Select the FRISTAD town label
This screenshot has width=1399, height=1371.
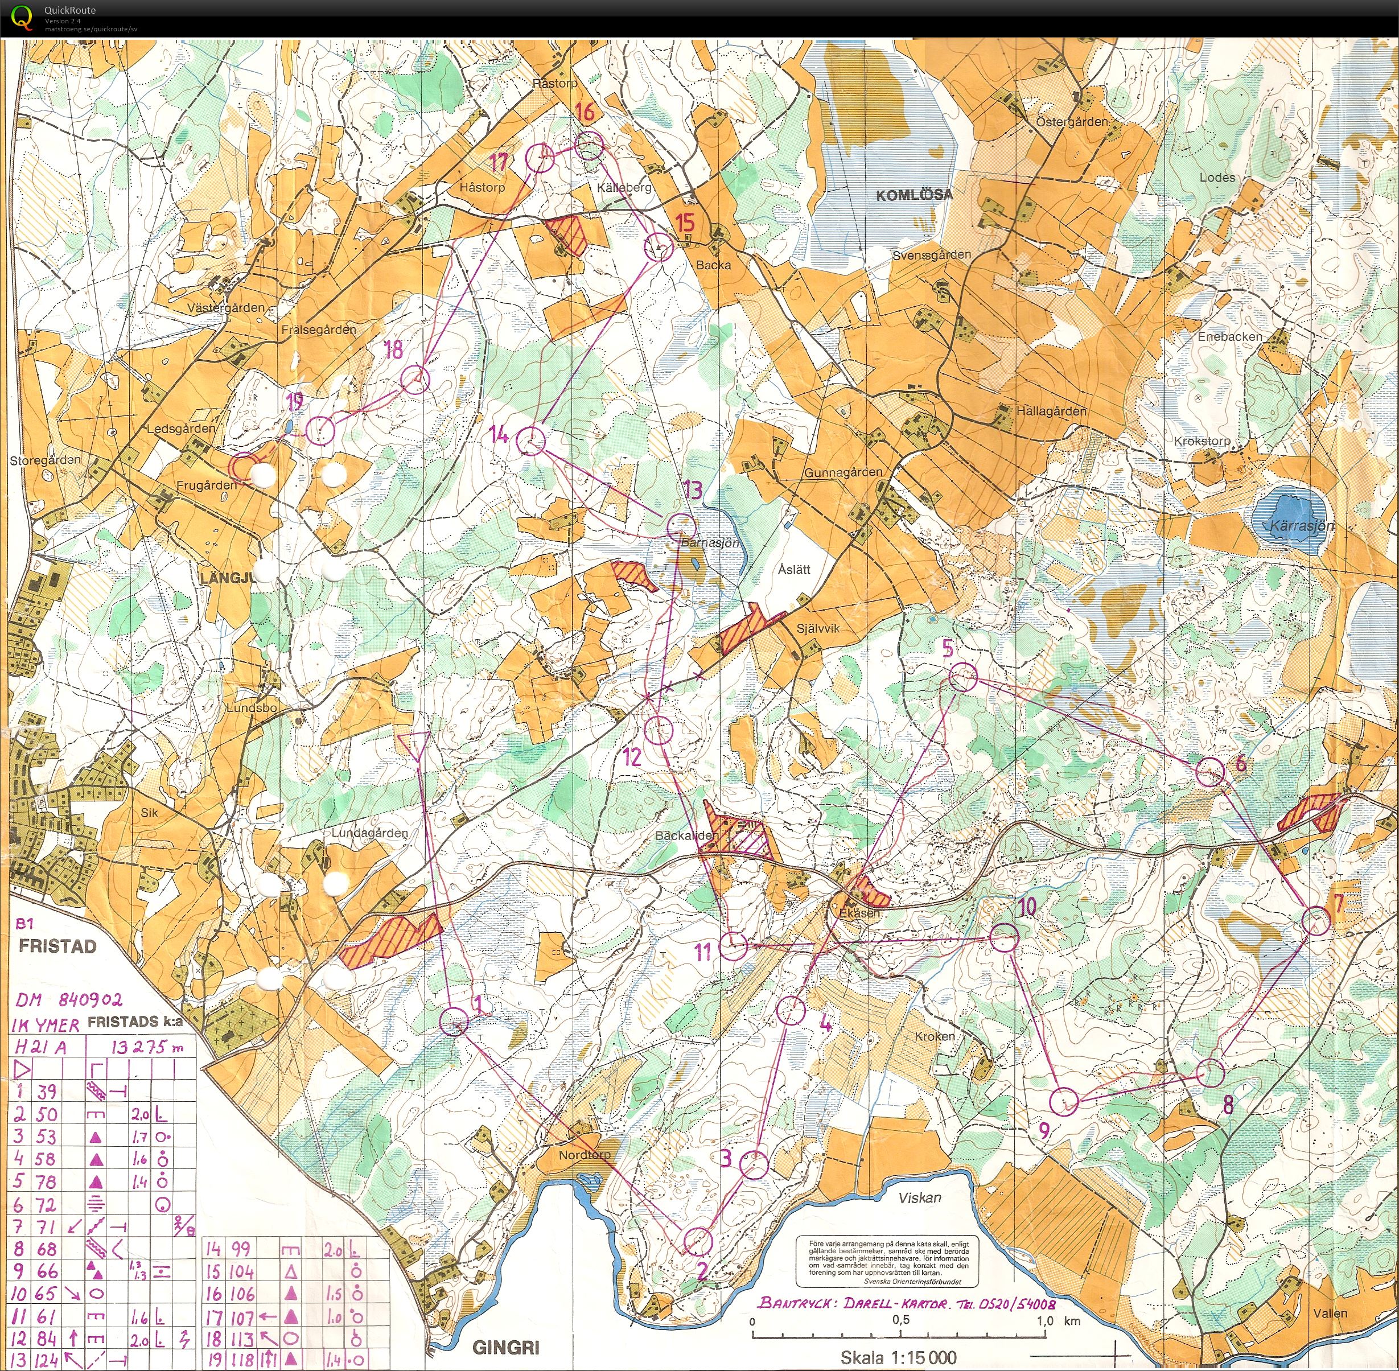[x=57, y=946]
